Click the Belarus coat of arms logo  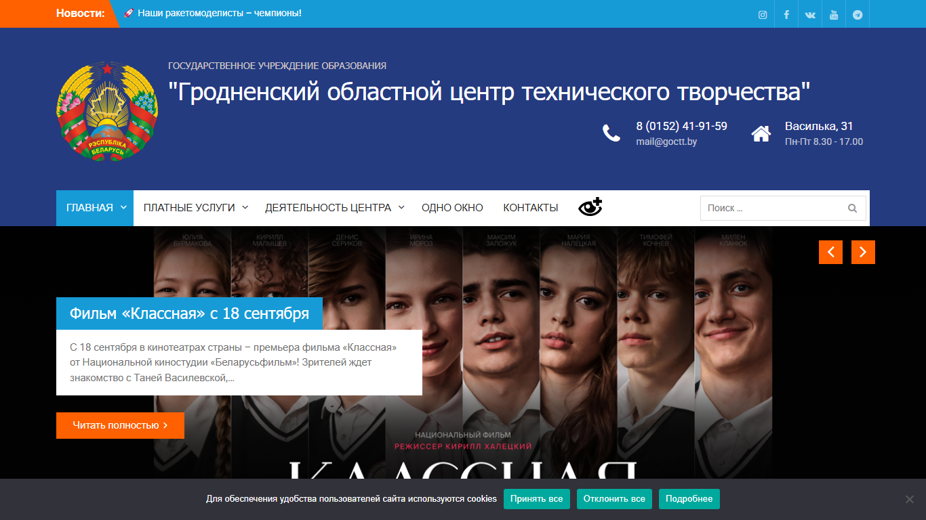pyautogui.click(x=107, y=110)
